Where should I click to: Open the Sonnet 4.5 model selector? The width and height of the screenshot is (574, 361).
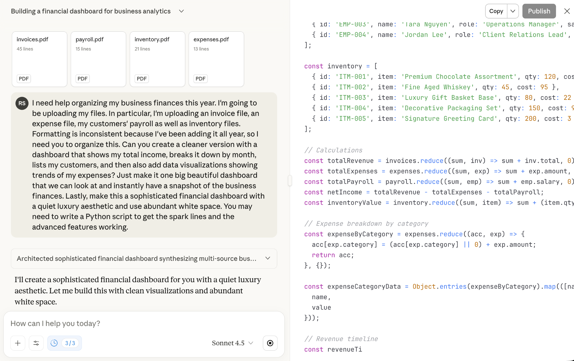point(232,343)
